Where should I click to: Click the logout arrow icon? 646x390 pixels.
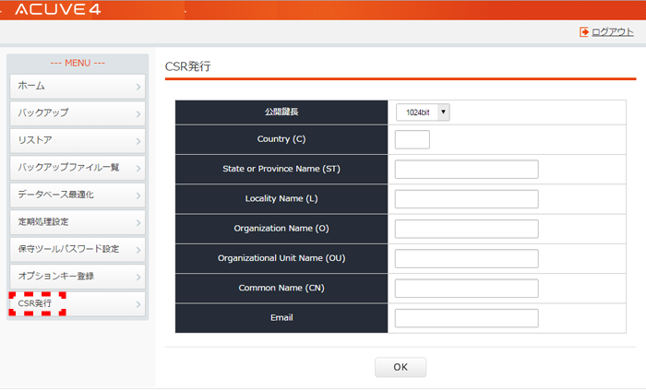[584, 32]
